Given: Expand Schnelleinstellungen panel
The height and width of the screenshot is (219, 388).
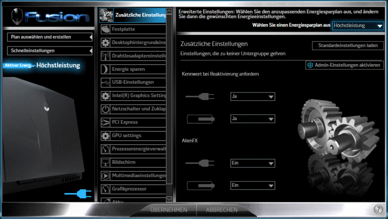Looking at the screenshot, I should (x=50, y=51).
